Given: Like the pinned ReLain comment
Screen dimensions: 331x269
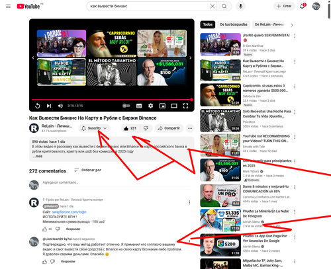Looking at the screenshot, I should pos(45,229).
